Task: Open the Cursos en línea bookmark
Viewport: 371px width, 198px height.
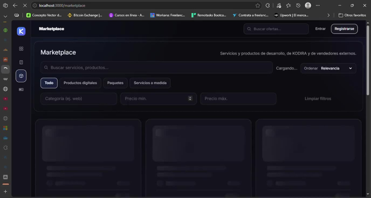Action: [127, 15]
